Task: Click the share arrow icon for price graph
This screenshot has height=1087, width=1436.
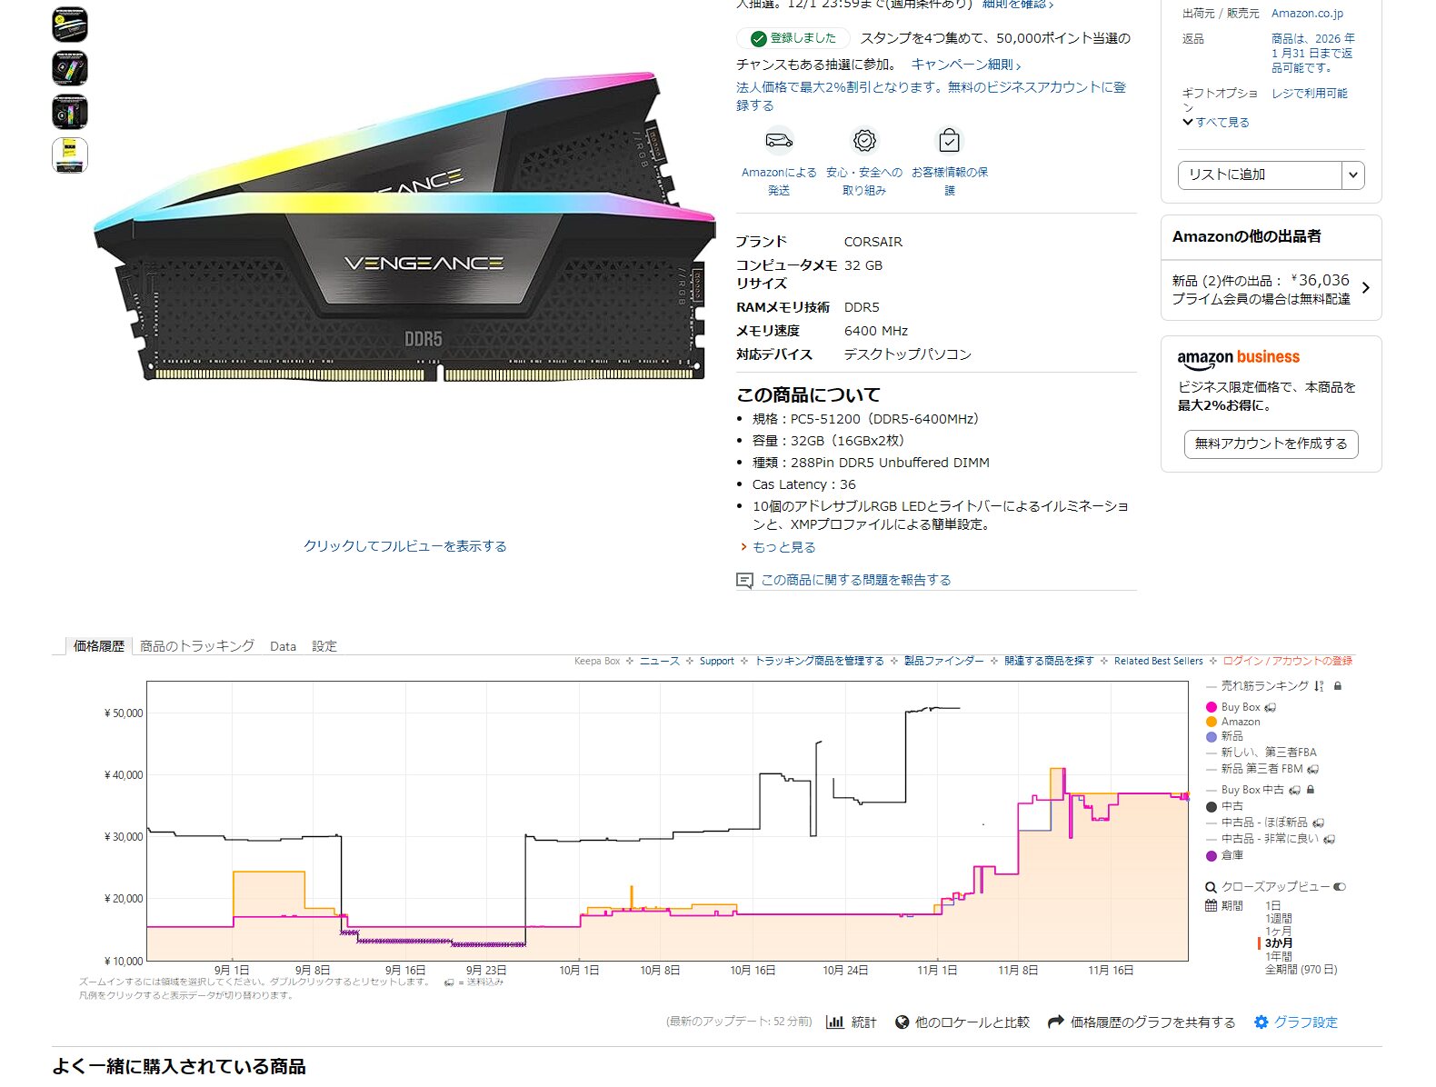Action: [1055, 1022]
